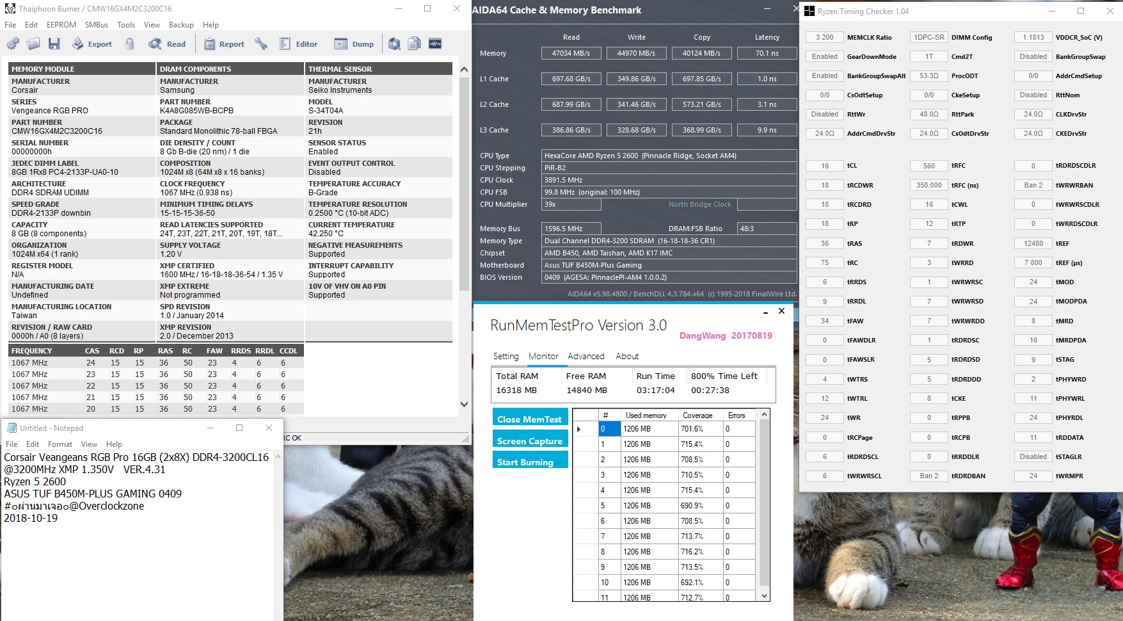Click the gears settings icon in Thaiphoon toolbar
This screenshot has height=621, width=1123.
click(13, 44)
